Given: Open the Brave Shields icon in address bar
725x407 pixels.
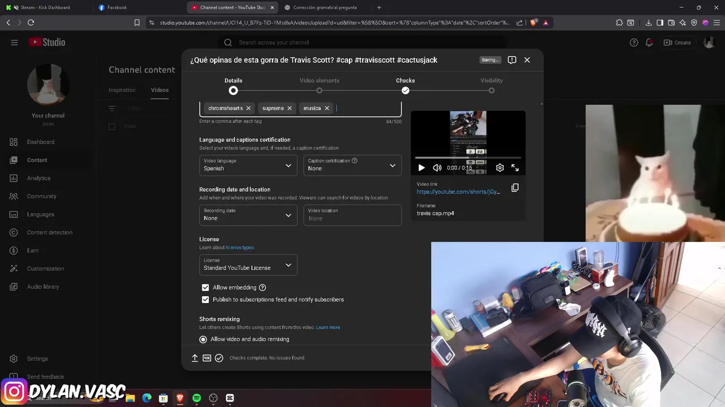Looking at the screenshot, I should (534, 23).
